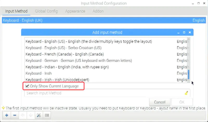The image size is (208, 122).
Task: Switch to the Addon tab
Action: coord(98,11)
